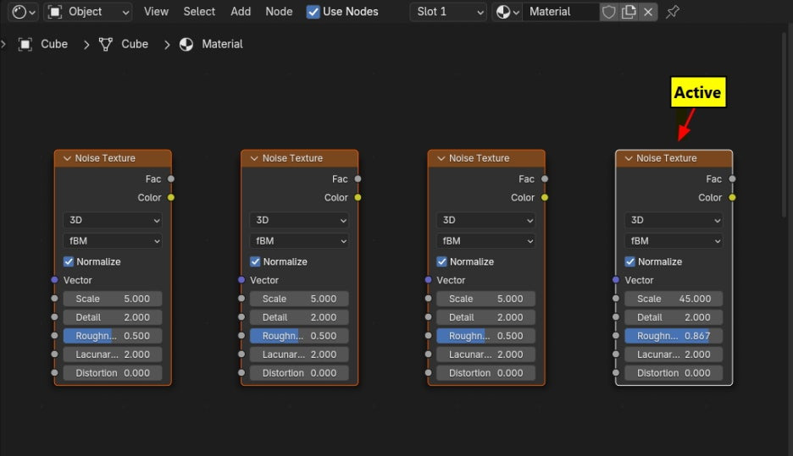This screenshot has height=456, width=793.
Task: Click Vector input socket of active node
Action: [x=615, y=280]
